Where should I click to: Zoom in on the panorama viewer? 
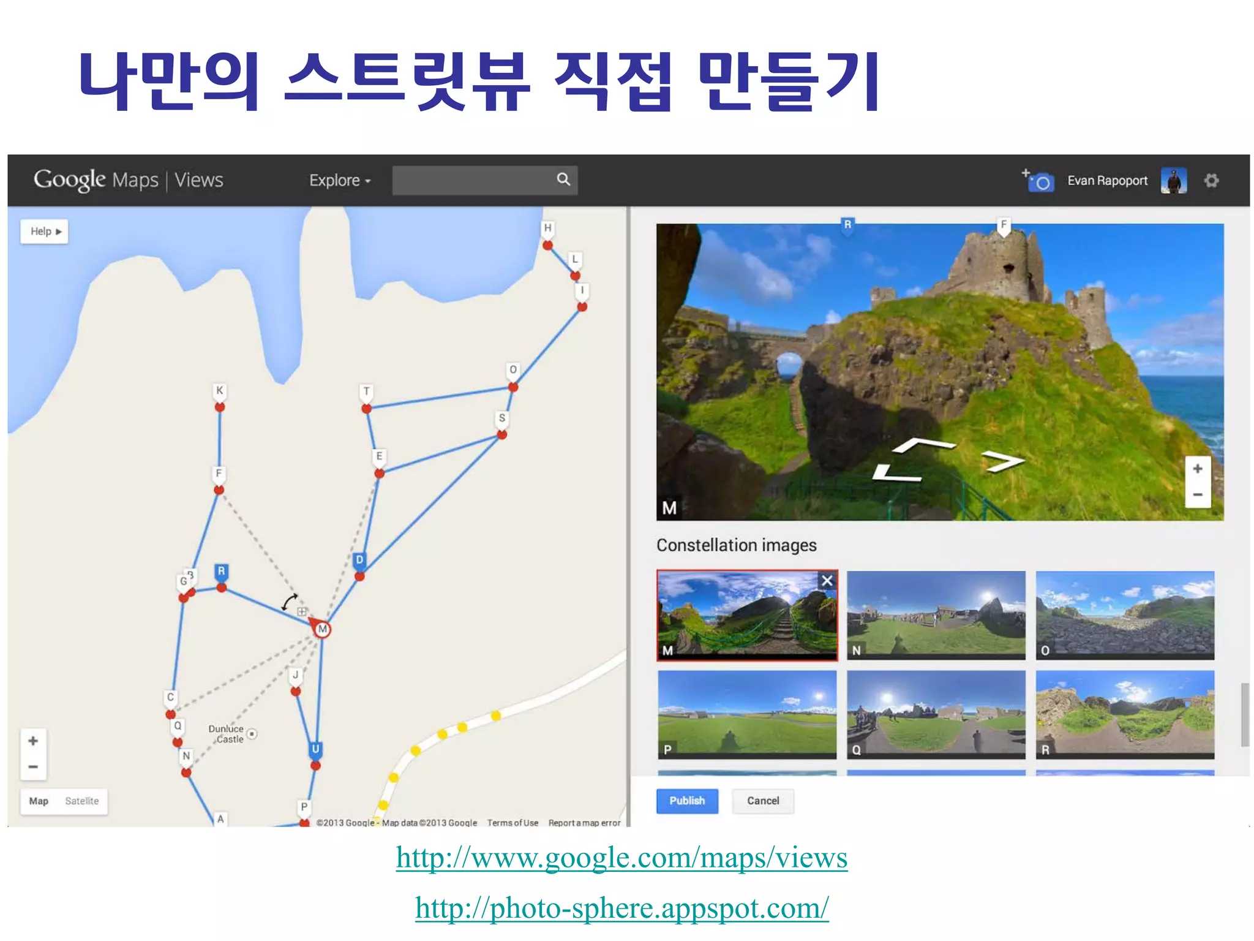click(x=1197, y=469)
